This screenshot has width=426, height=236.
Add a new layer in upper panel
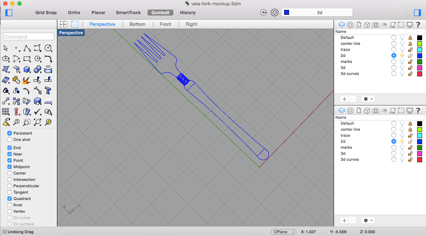344,99
